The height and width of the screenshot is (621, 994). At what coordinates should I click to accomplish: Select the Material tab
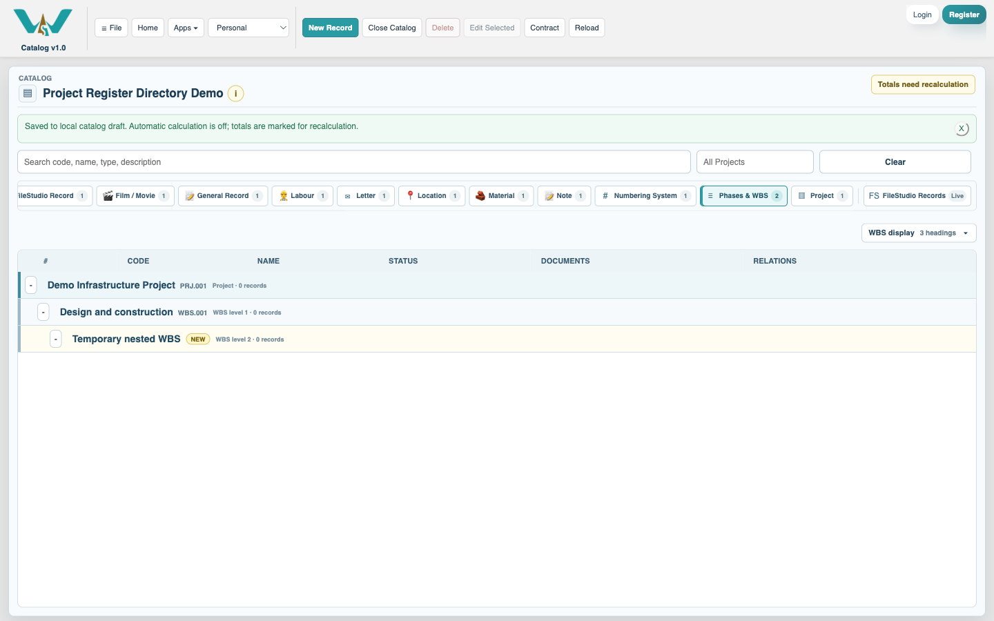click(501, 196)
